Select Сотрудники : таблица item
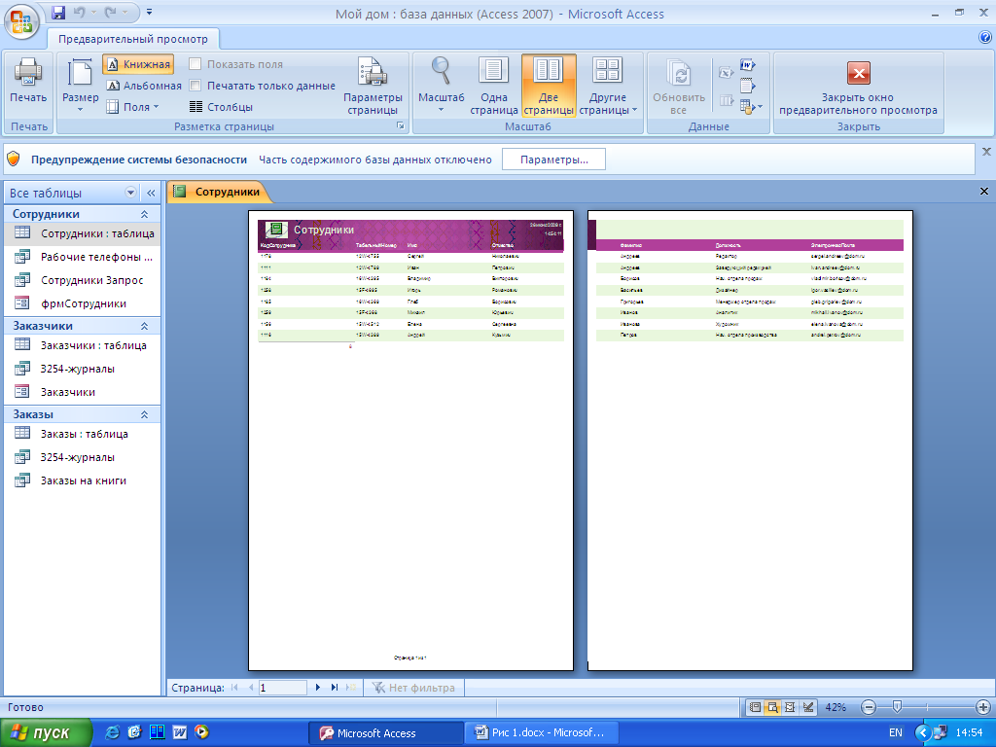This screenshot has height=747, width=996. [83, 233]
